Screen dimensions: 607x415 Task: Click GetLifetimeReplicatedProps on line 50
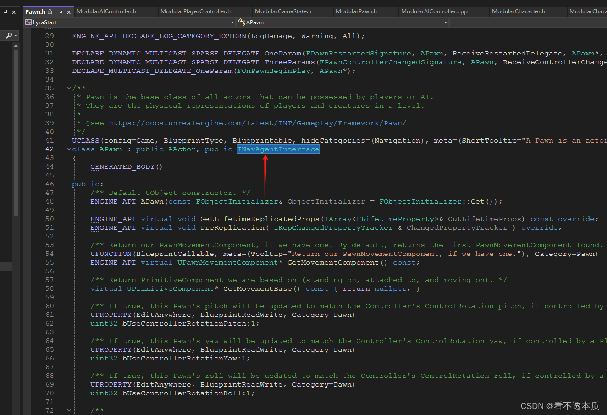coord(260,219)
